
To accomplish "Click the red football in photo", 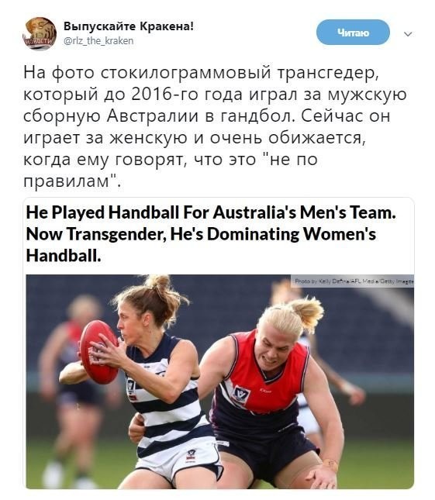I will pos(98,352).
